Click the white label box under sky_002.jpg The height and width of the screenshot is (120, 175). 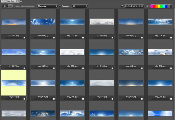[x=54, y=38]
